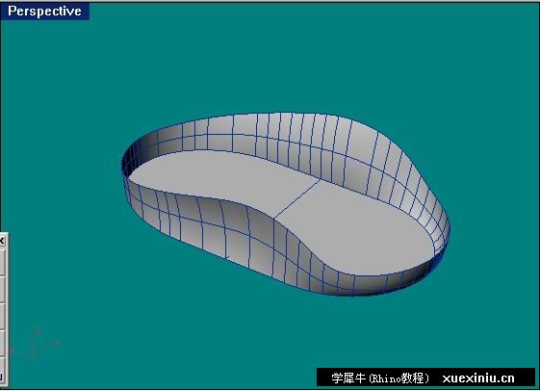Click the empty teal background above the model
Screen dimensions: 540x391
275,59
